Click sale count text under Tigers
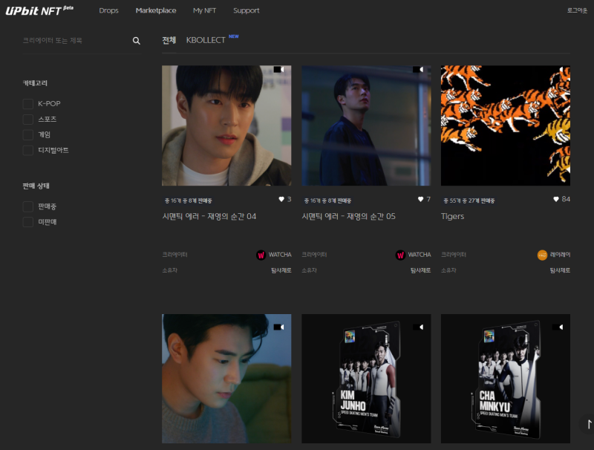The height and width of the screenshot is (450, 594). 469,200
